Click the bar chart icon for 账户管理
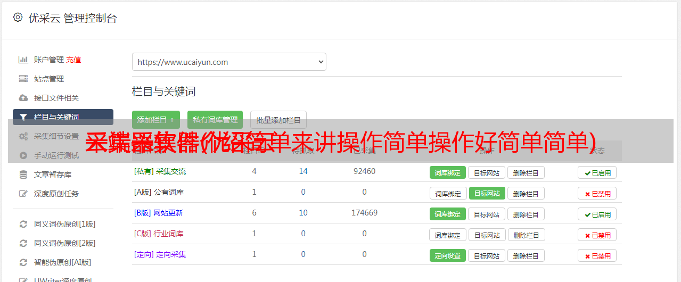 pos(23,60)
